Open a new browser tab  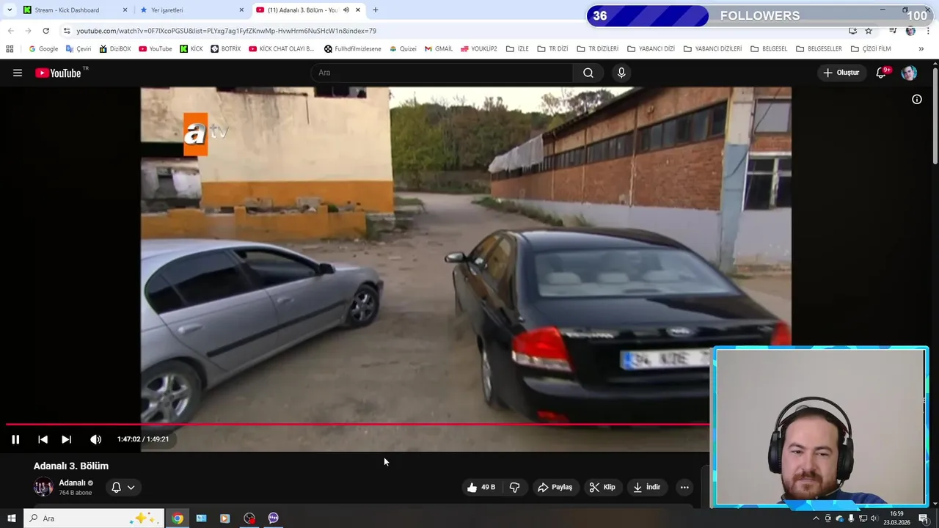pos(376,10)
